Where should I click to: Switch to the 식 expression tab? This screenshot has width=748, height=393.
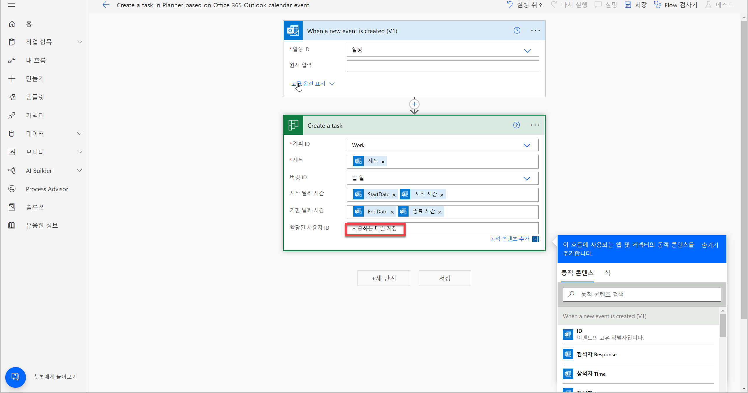[x=607, y=273]
